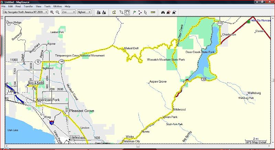Click the vertical scrollbar thumb
This screenshot has width=275, height=150.
[273, 80]
